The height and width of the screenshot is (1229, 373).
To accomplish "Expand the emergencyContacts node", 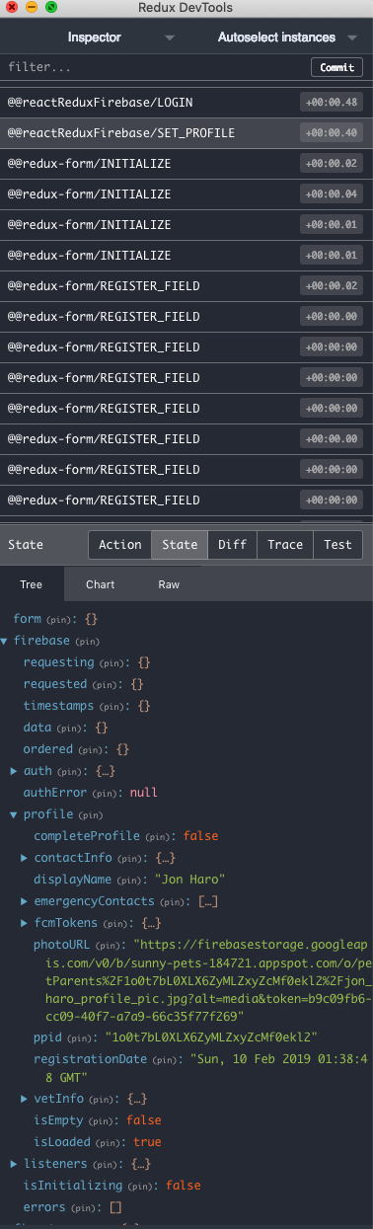I will coord(25,901).
